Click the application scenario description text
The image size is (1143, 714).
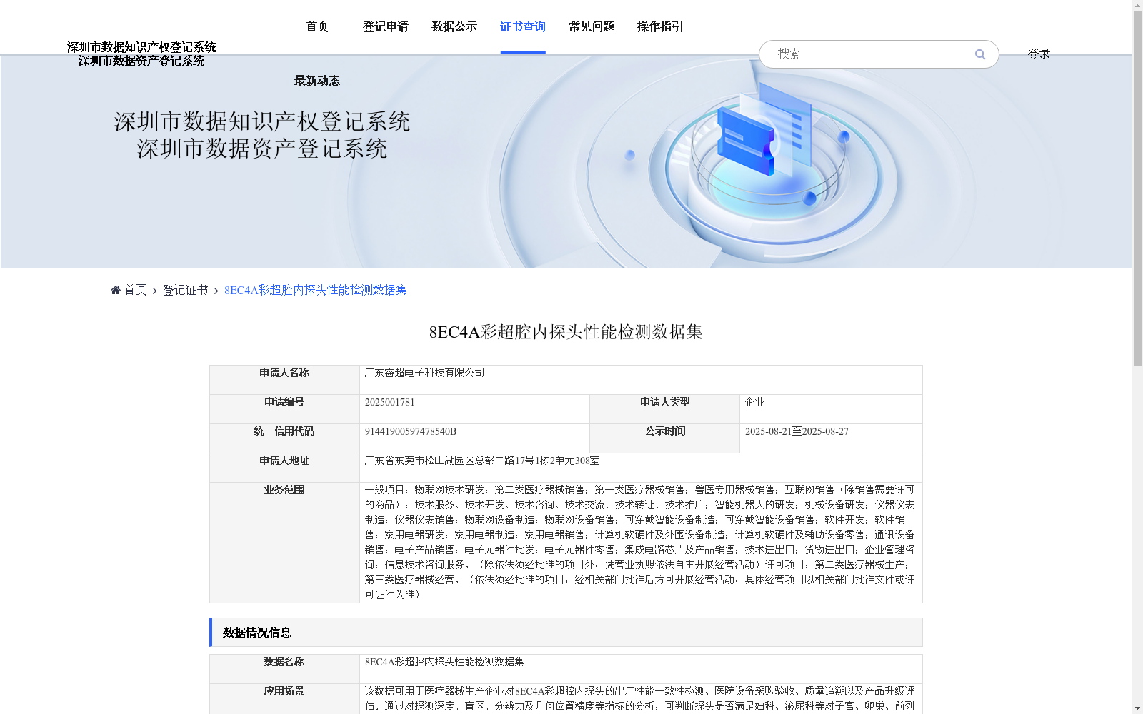click(640, 699)
